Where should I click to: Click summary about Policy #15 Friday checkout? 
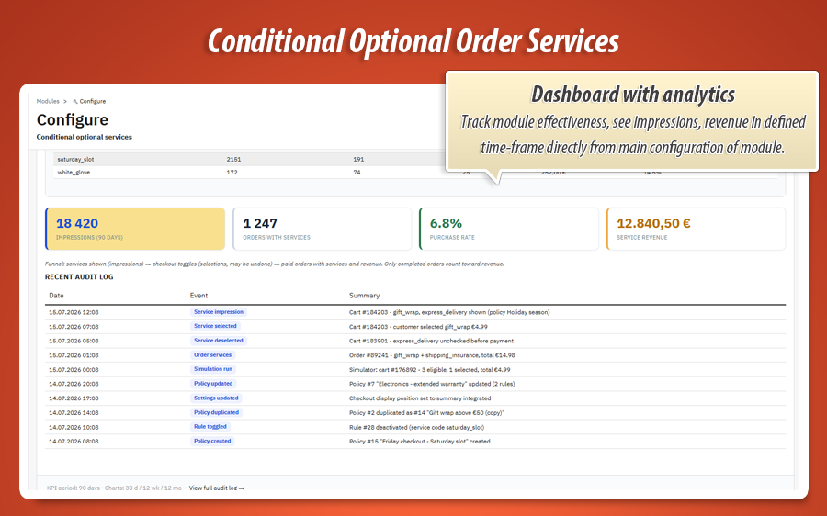[x=419, y=442]
